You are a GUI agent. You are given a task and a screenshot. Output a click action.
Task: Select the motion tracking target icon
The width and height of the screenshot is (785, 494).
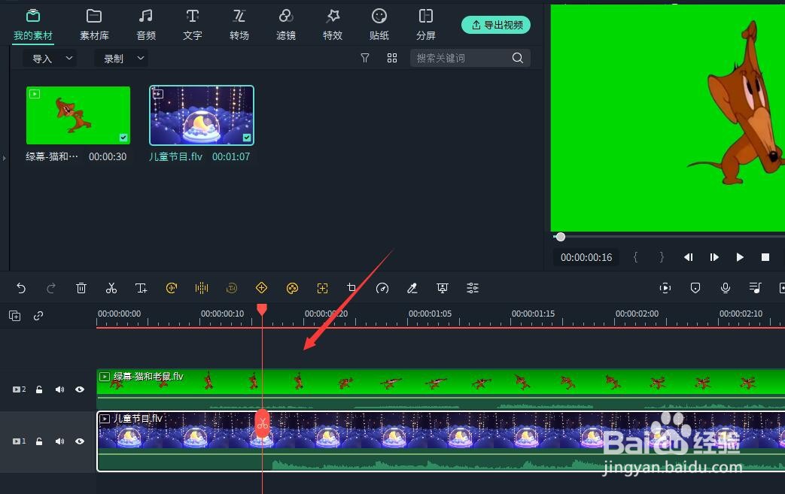[322, 288]
